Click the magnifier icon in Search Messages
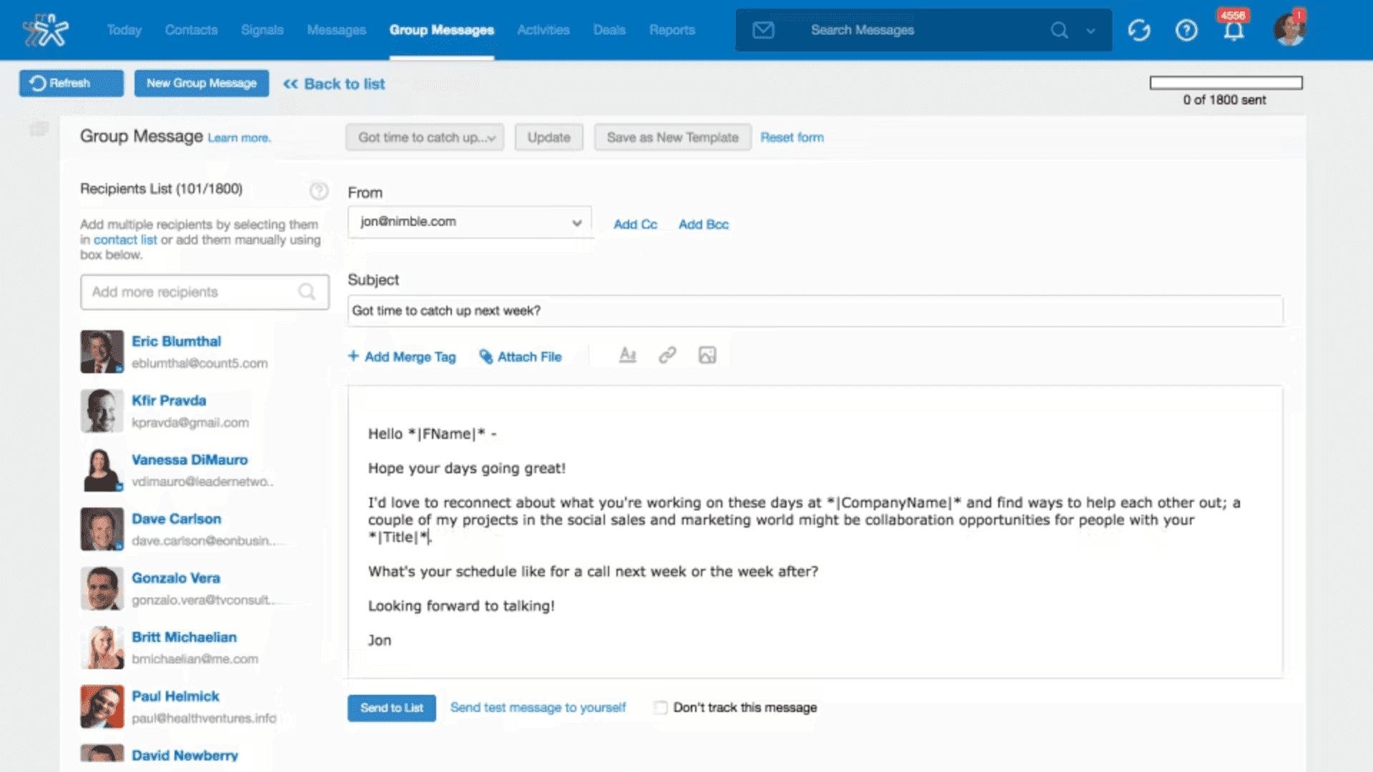The image size is (1373, 772). [x=1059, y=30]
